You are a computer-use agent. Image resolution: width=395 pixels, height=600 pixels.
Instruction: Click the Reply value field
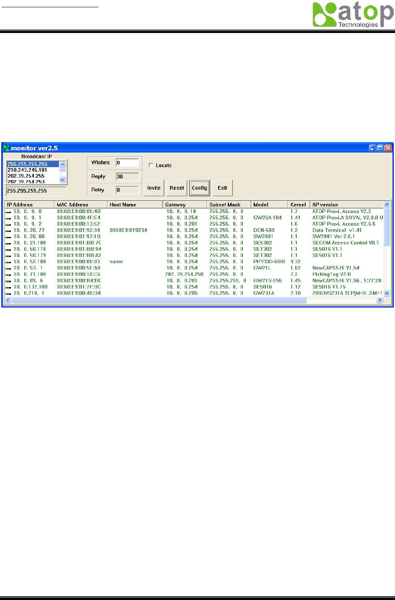[127, 176]
